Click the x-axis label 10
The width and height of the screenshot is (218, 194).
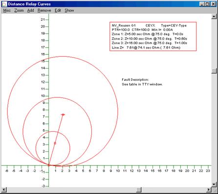point(118,171)
